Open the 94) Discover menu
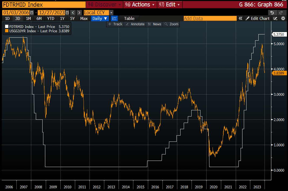Viewport: 288px width, 191px height. (x=104, y=4)
